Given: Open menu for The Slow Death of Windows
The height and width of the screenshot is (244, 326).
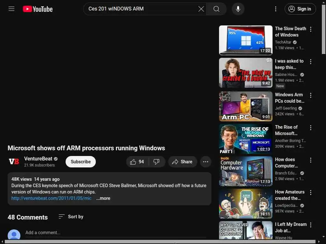Looking at the screenshot, I should point(311,29).
